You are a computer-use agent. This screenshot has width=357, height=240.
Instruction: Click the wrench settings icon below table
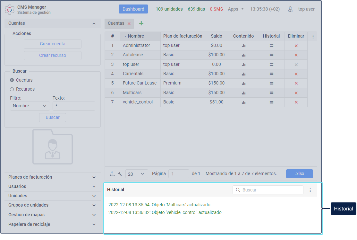[x=120, y=174]
